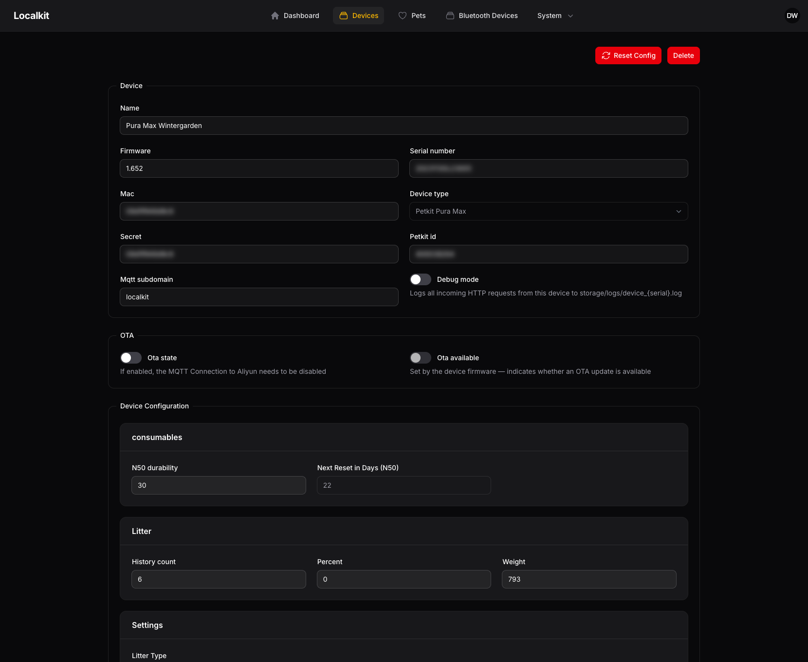The height and width of the screenshot is (662, 808).
Task: Click the Localkit logo
Action: coord(31,16)
